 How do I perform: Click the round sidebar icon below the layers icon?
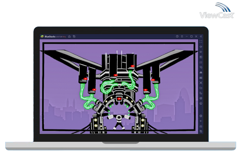[x=201, y=103]
